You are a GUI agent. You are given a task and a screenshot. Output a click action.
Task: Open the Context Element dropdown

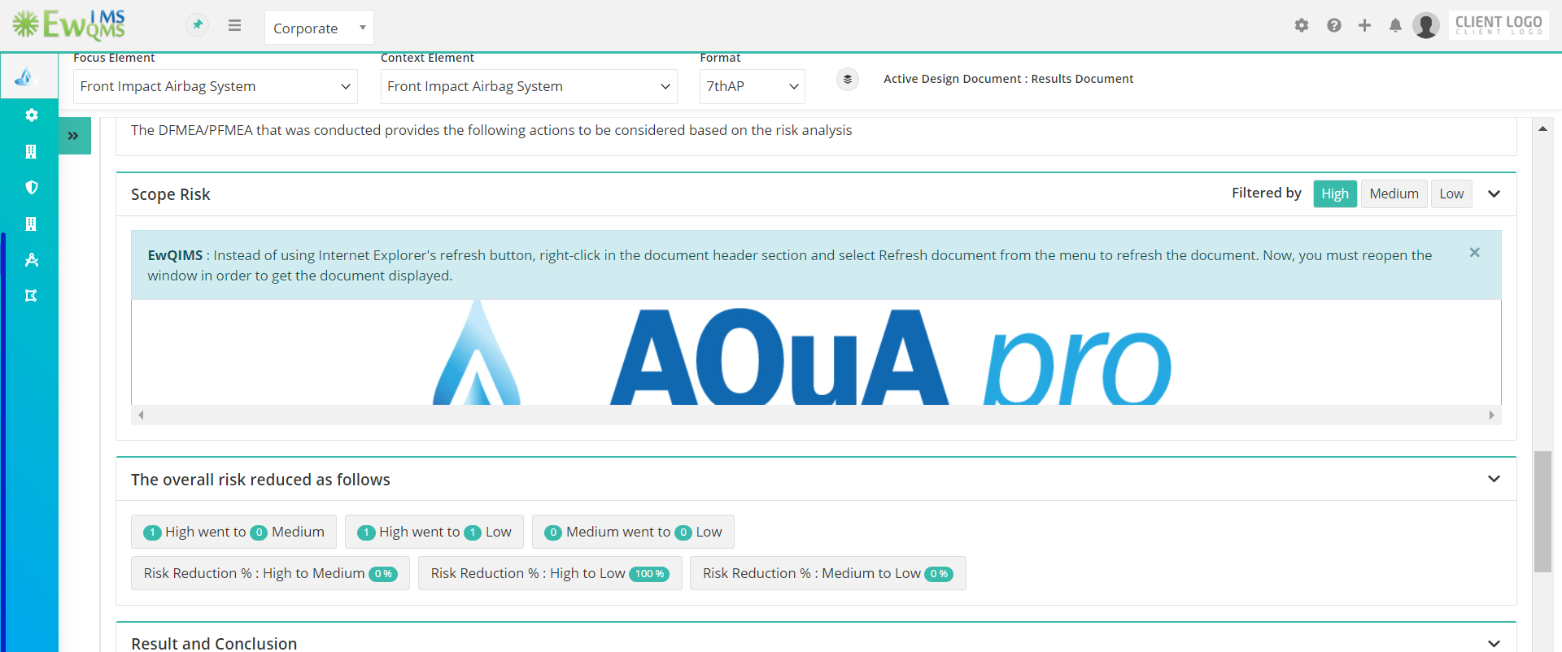(529, 86)
